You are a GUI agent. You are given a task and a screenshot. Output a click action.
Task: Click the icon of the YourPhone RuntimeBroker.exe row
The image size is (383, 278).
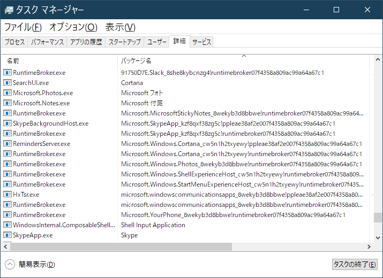click(7, 215)
